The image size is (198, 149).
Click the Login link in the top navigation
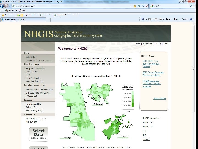(166, 44)
